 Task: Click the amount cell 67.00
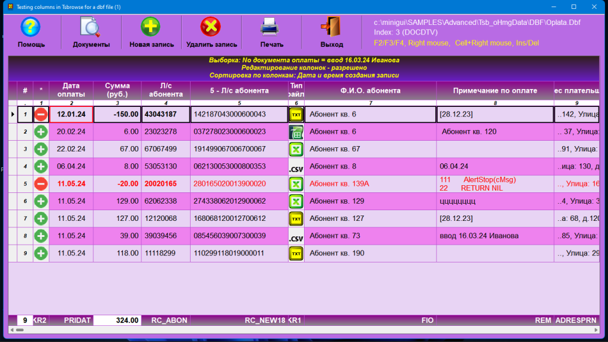point(118,149)
